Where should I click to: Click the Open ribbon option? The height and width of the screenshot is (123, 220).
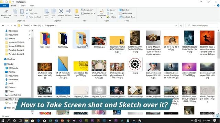tap(111, 10)
